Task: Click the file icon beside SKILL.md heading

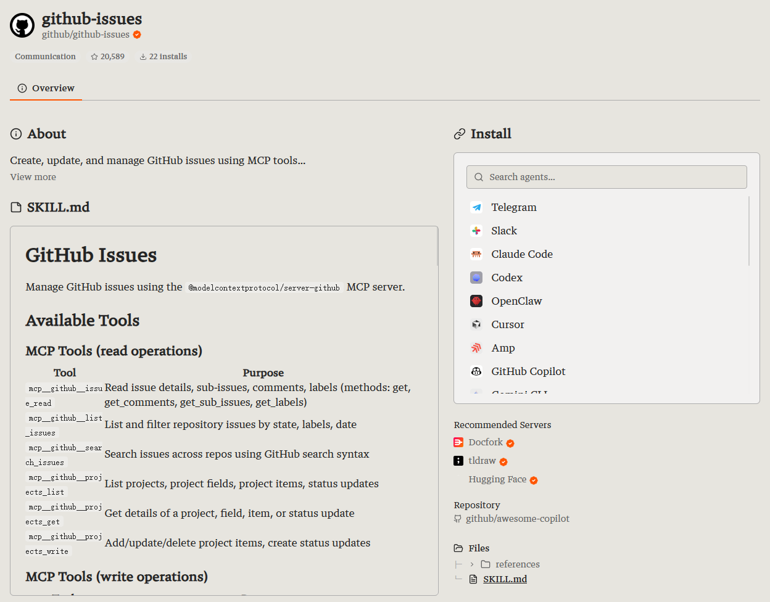Action: (x=16, y=207)
